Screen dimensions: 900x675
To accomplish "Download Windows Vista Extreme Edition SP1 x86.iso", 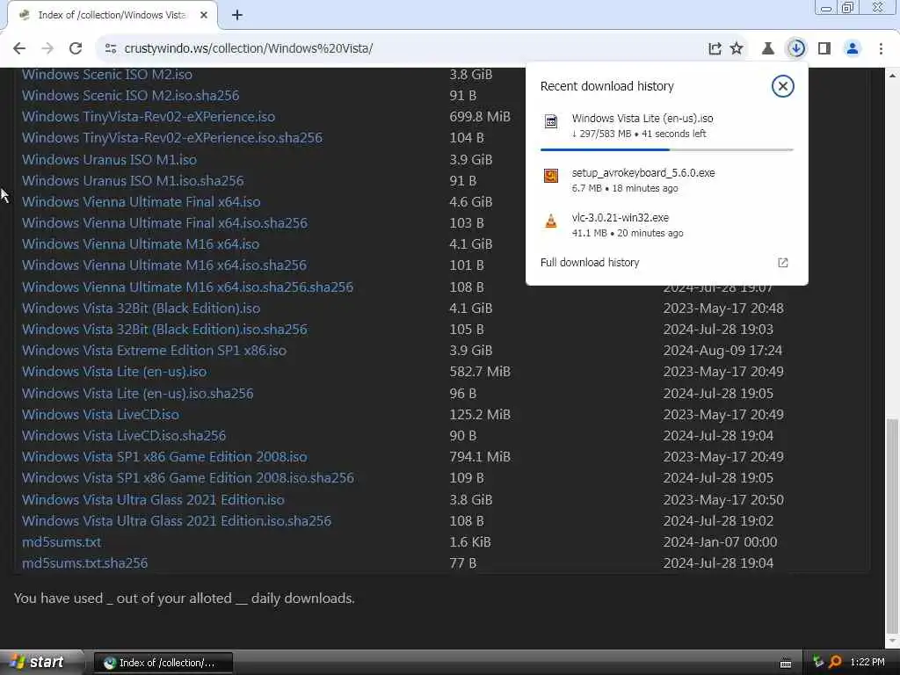I will (154, 351).
